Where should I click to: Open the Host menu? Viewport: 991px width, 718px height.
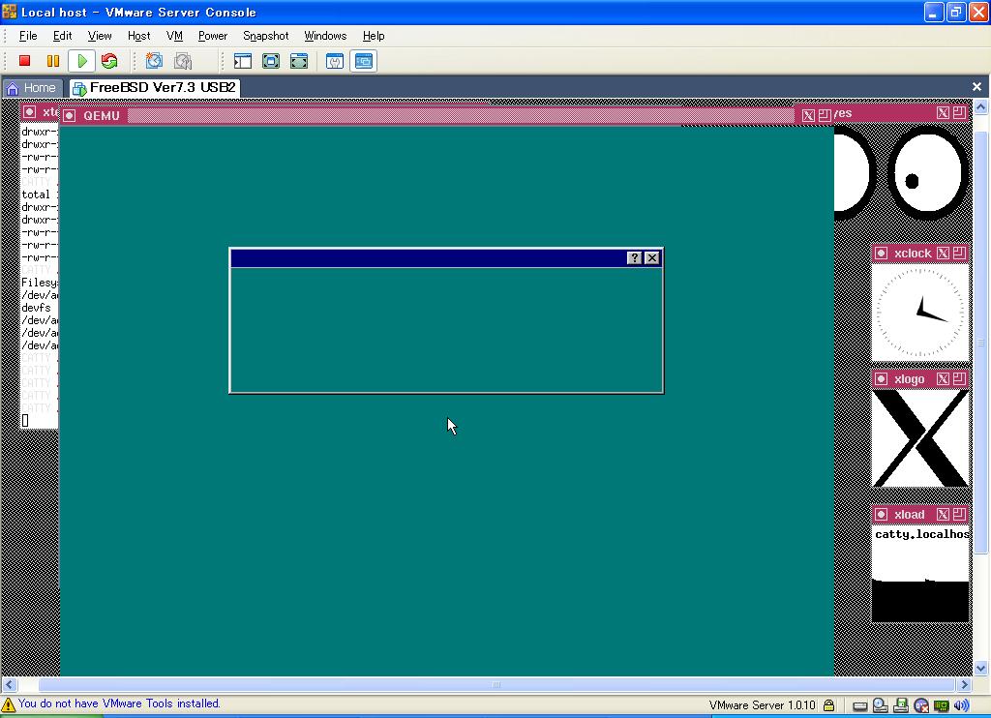point(139,36)
